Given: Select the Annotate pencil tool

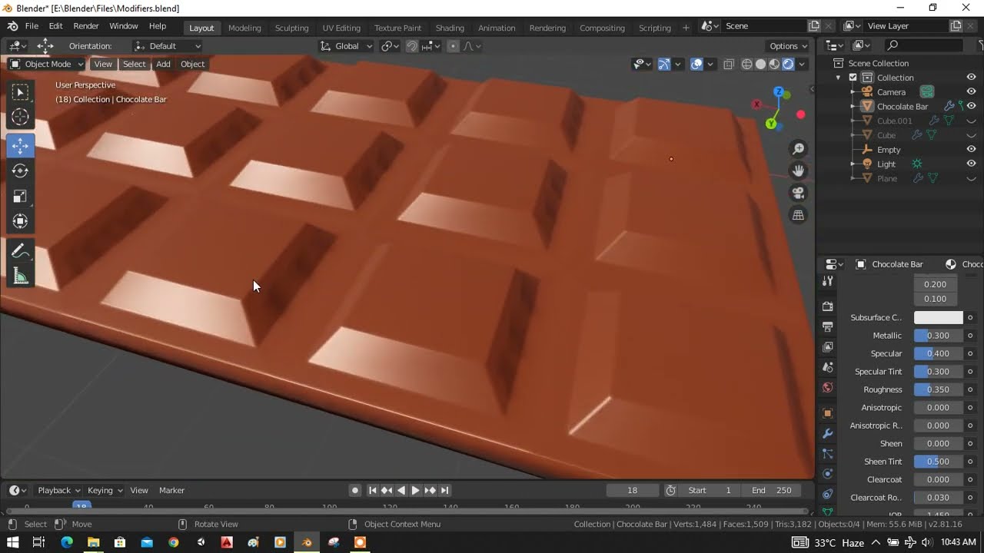Looking at the screenshot, I should 21,251.
